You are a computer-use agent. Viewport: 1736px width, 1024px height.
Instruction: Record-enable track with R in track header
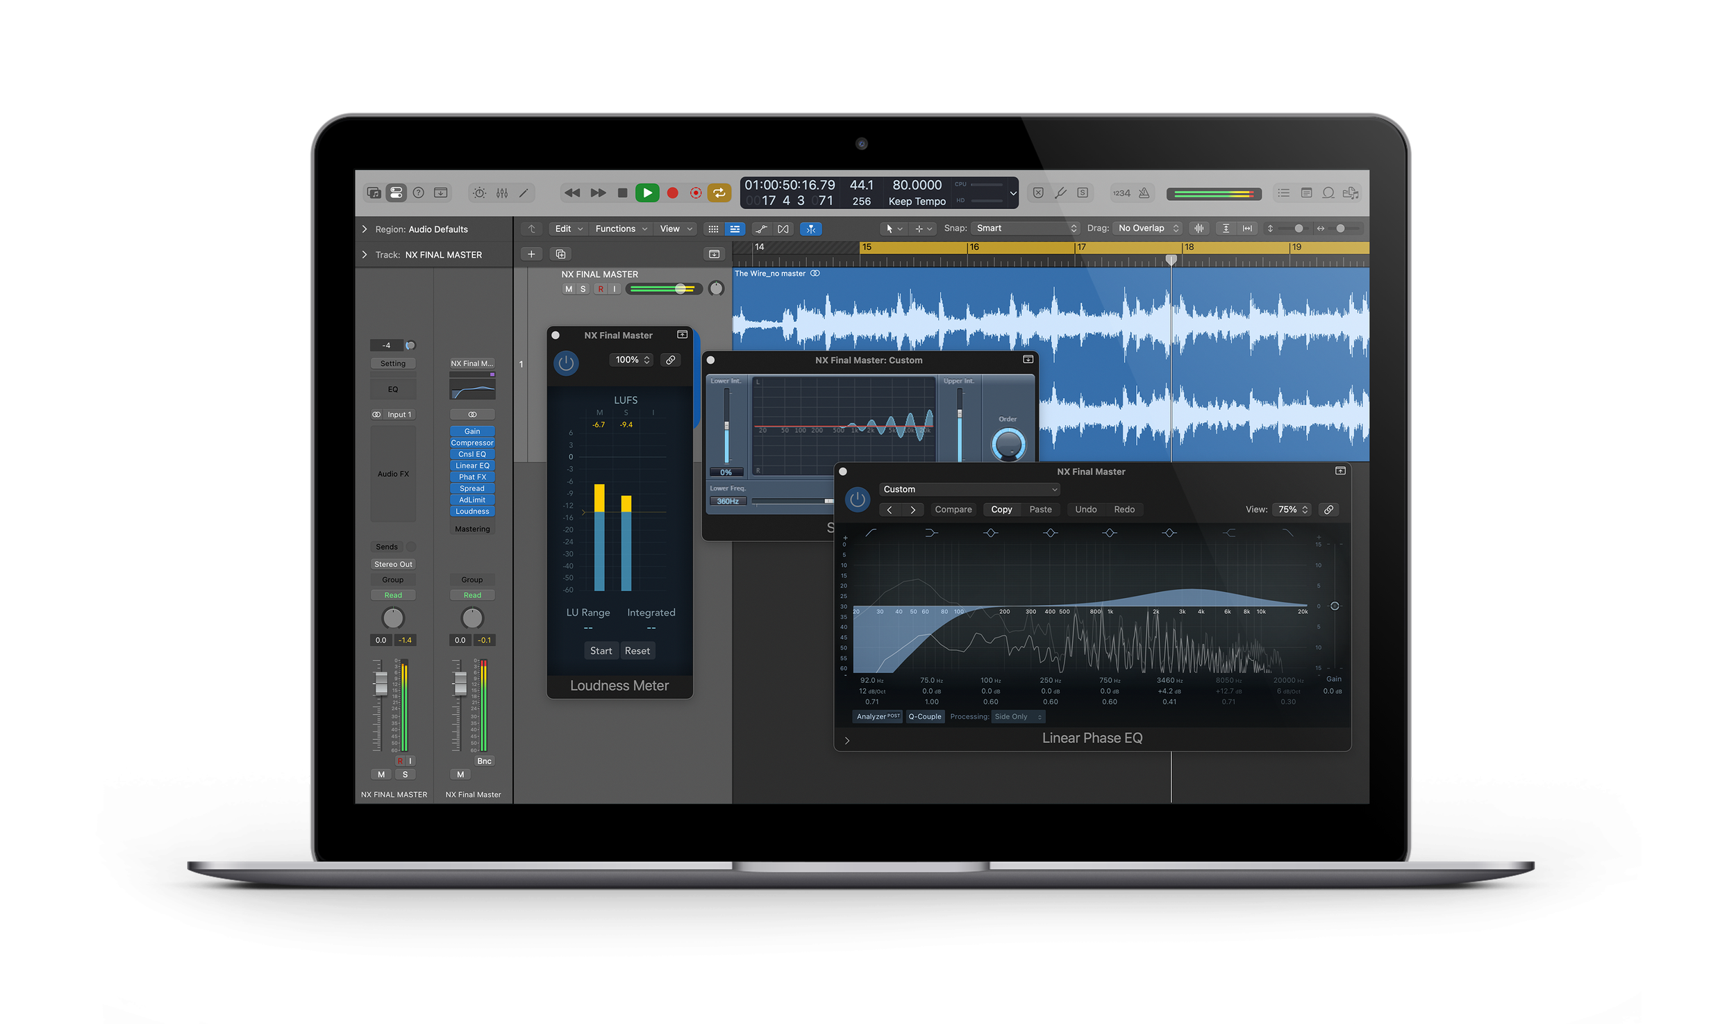[601, 289]
